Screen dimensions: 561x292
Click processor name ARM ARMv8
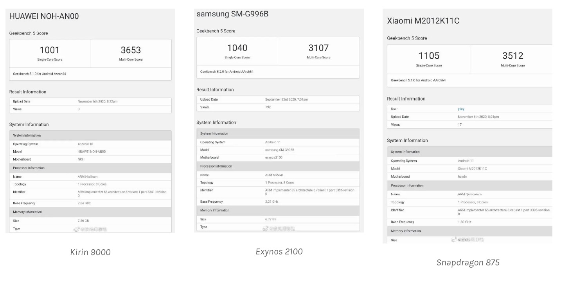274,175
